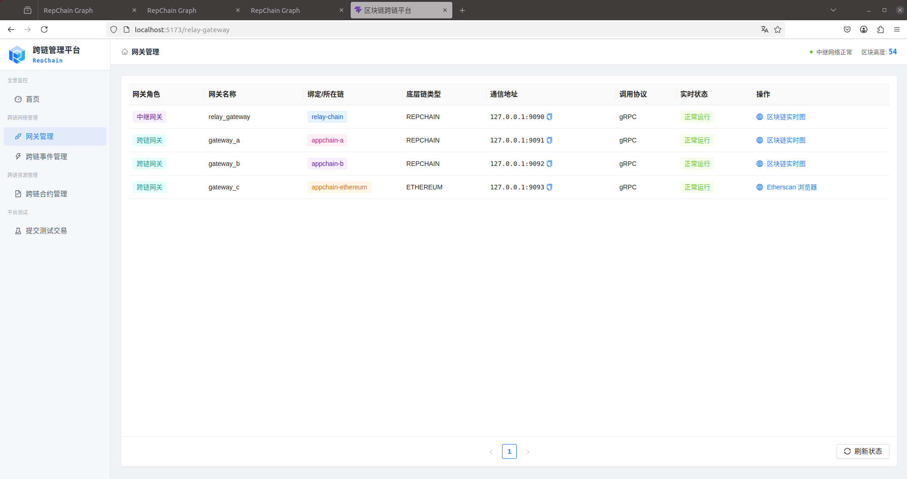This screenshot has height=479, width=907.
Task: Click the tracking protection shield icon
Action: [x=114, y=29]
